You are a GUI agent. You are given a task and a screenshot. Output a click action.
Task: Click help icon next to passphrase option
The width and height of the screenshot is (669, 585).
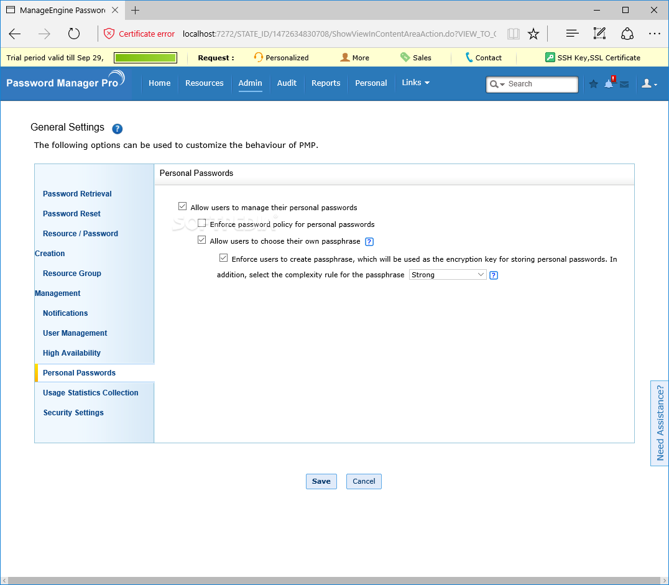pos(369,242)
